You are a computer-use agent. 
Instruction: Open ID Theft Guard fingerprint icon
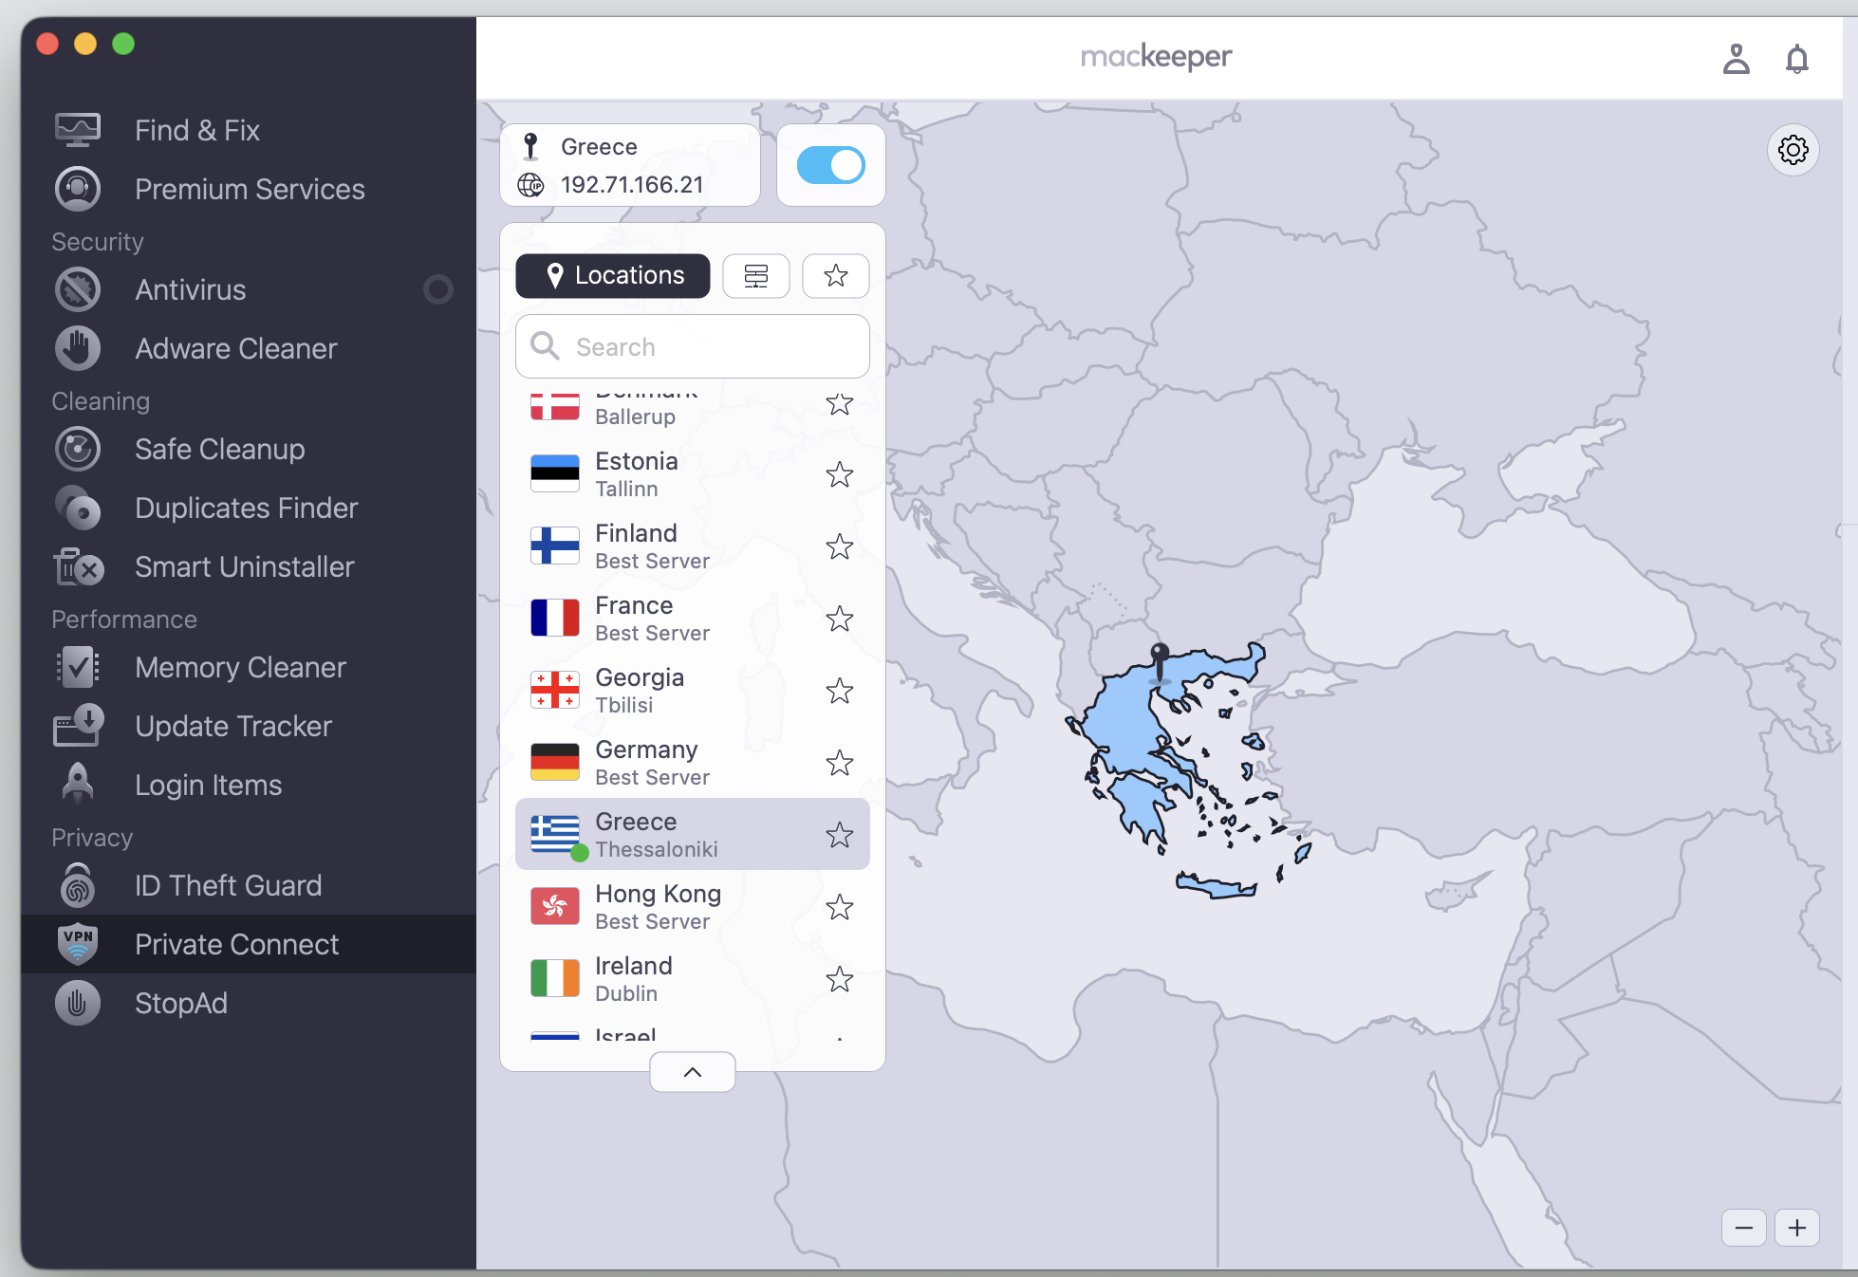click(78, 885)
